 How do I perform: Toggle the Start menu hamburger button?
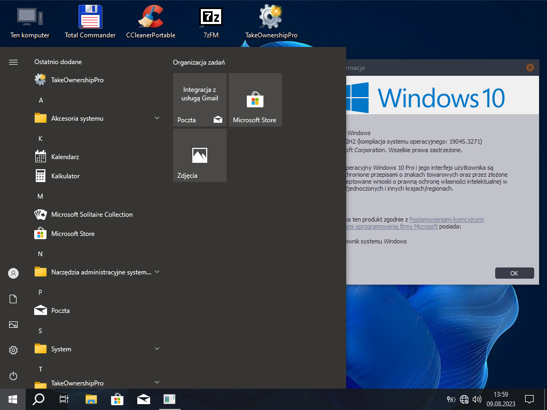pyautogui.click(x=13, y=62)
